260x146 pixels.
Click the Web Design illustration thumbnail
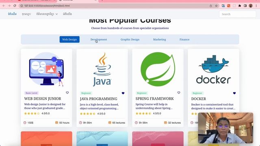coord(46,69)
